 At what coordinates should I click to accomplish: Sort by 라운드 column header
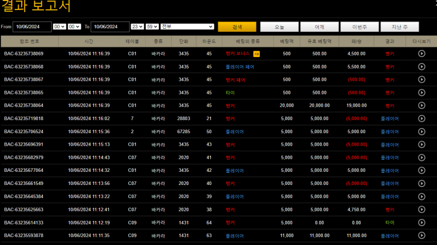tap(209, 41)
